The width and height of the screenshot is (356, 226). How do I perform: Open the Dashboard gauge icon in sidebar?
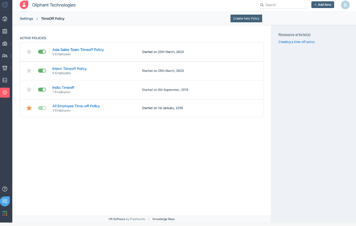5,19
